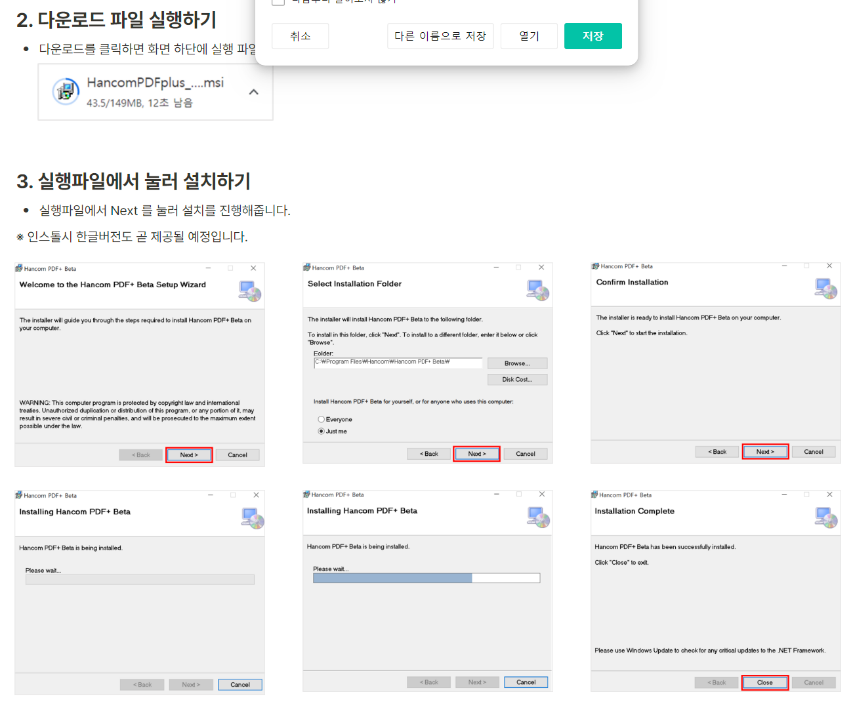Click Next in Select Installation Folder window
The height and width of the screenshot is (707, 851).
pyautogui.click(x=477, y=454)
